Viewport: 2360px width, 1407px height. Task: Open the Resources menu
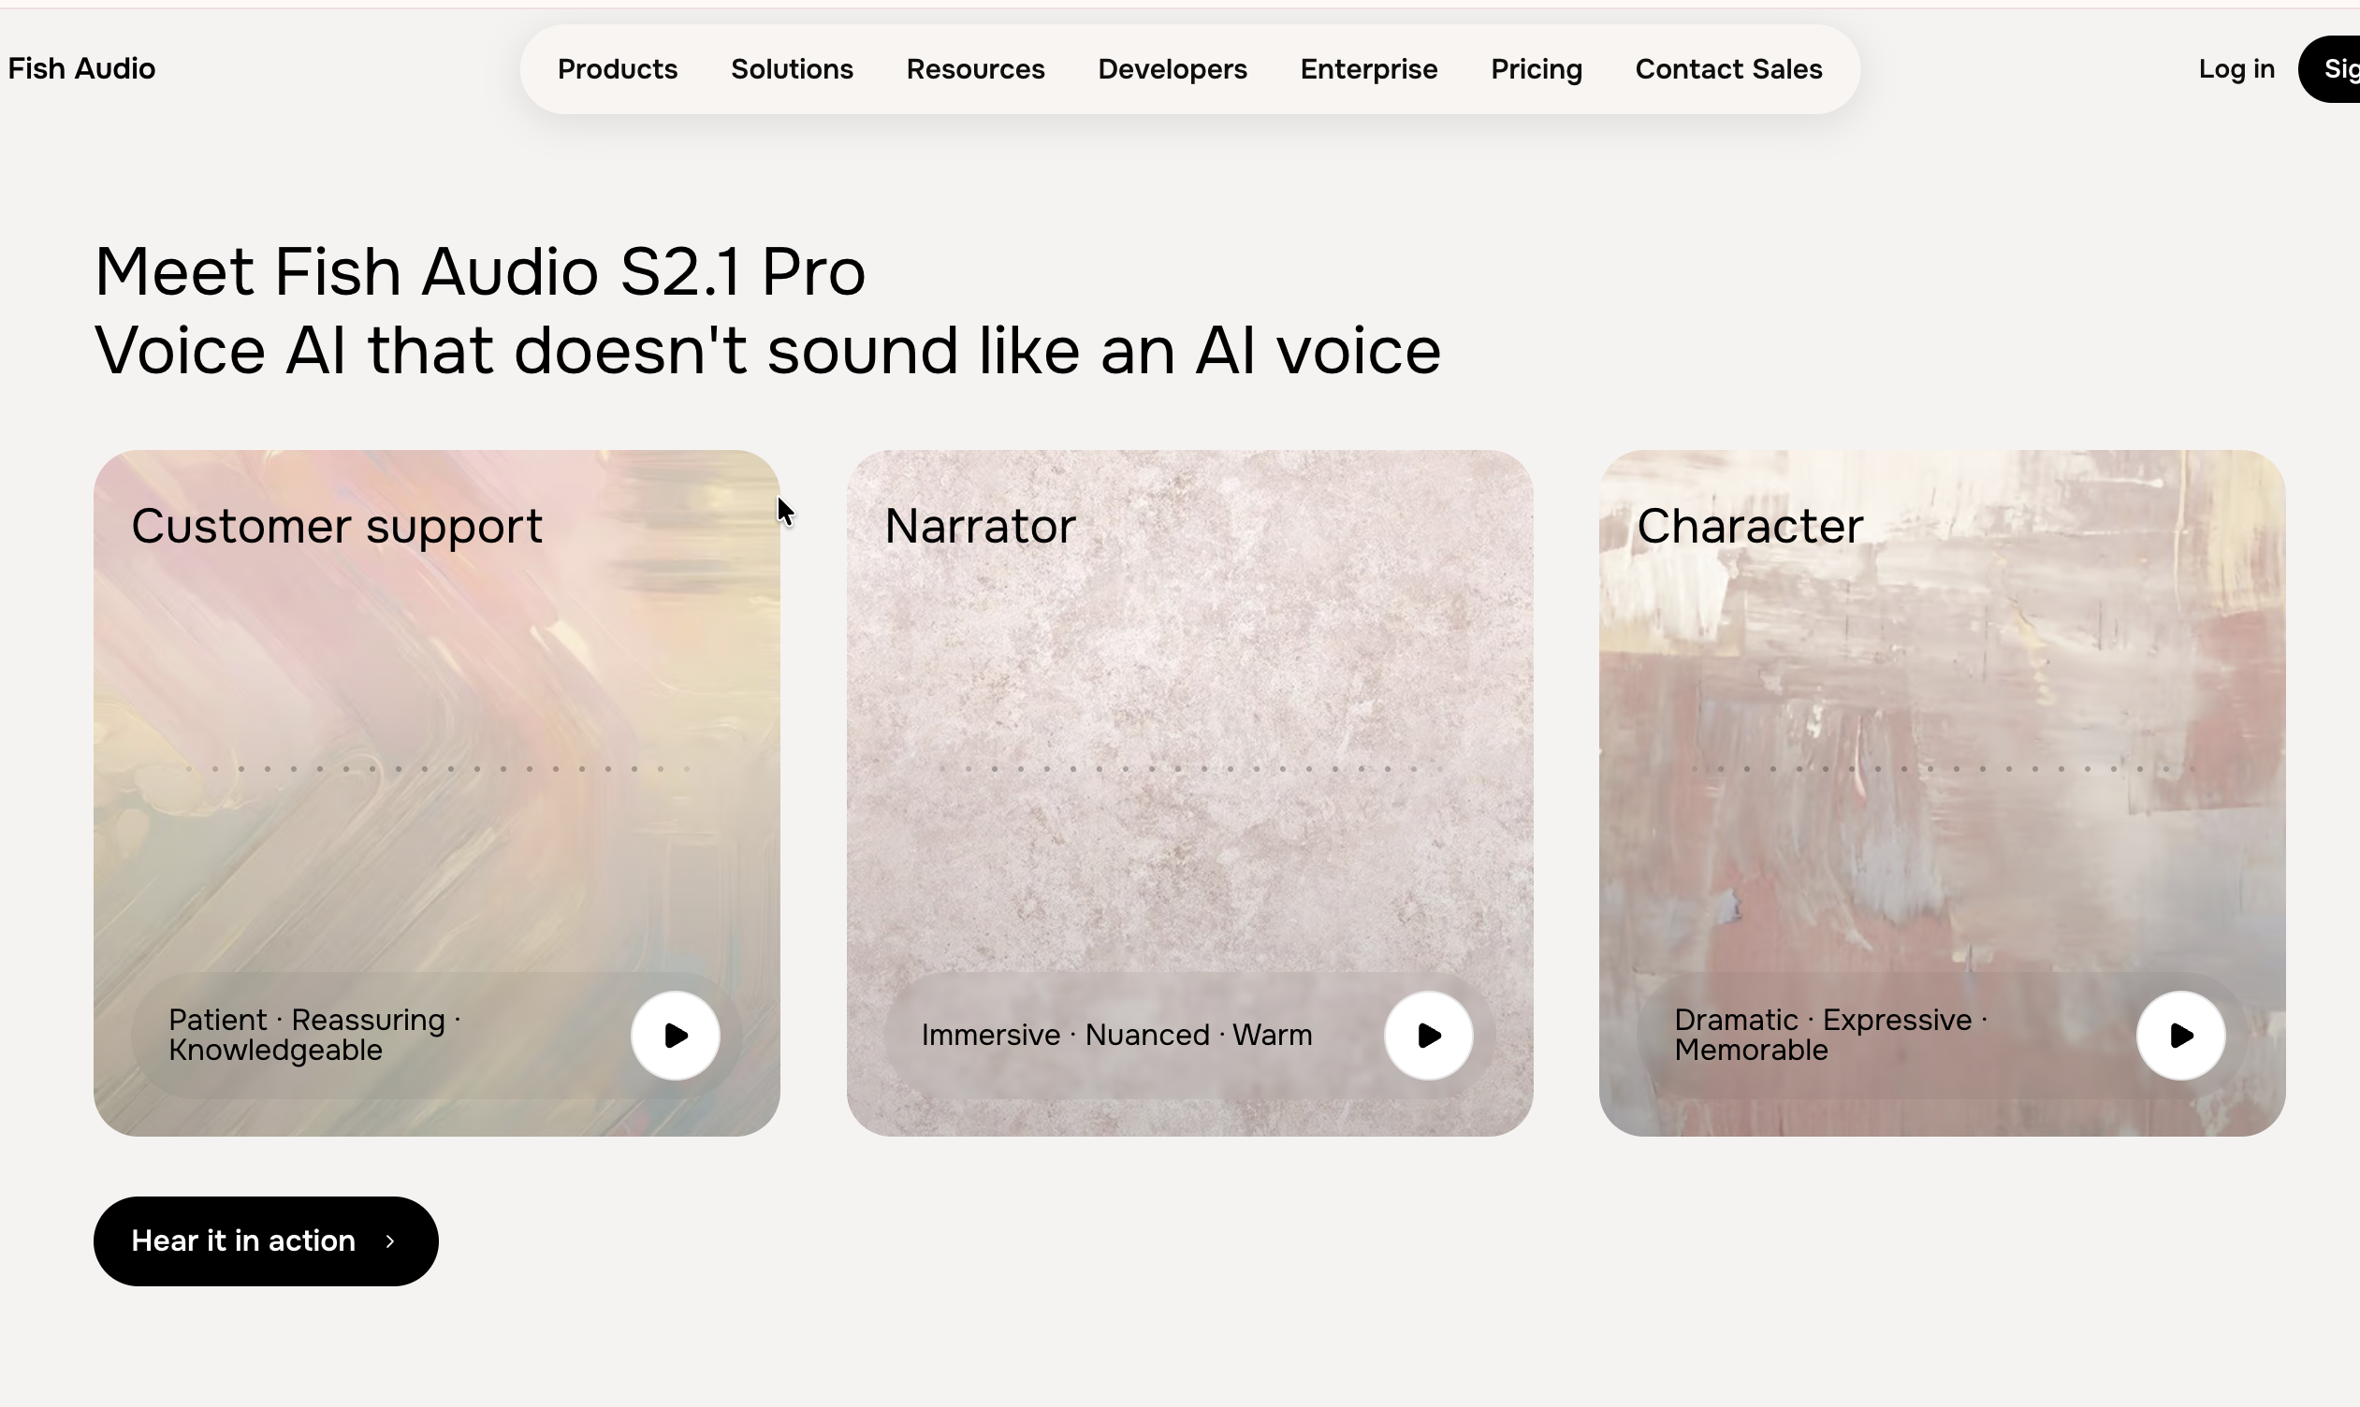[976, 69]
